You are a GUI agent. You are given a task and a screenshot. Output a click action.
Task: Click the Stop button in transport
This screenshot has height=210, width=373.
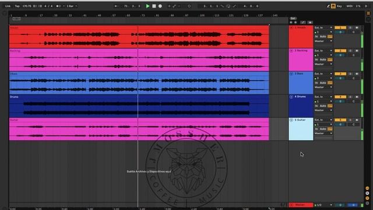pos(154,6)
